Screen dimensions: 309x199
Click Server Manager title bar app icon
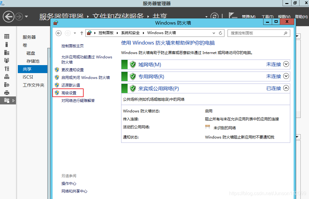coord(2,3)
